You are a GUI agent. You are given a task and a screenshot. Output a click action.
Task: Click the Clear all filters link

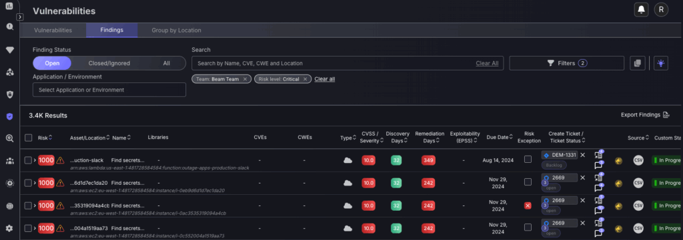click(x=325, y=79)
